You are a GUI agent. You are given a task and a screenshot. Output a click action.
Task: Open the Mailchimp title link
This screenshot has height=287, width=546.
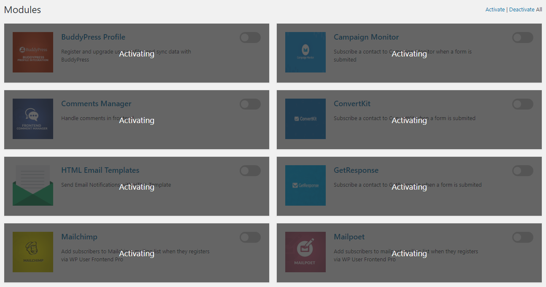79,237
